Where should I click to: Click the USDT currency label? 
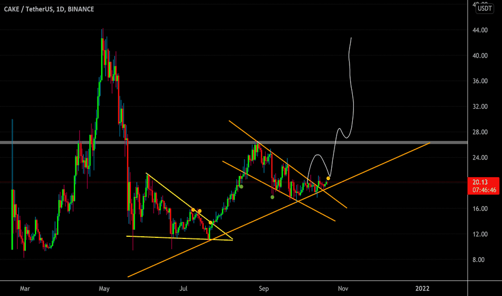coord(484,9)
